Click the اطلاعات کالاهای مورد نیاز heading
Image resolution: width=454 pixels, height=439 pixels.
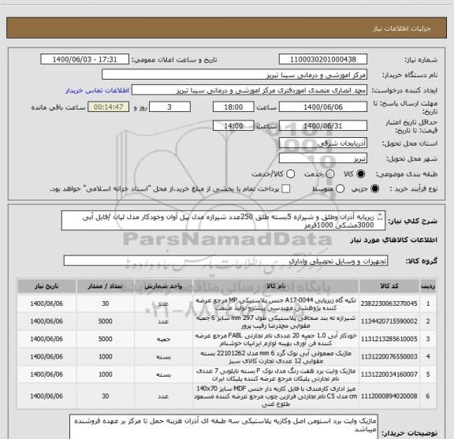(394, 240)
